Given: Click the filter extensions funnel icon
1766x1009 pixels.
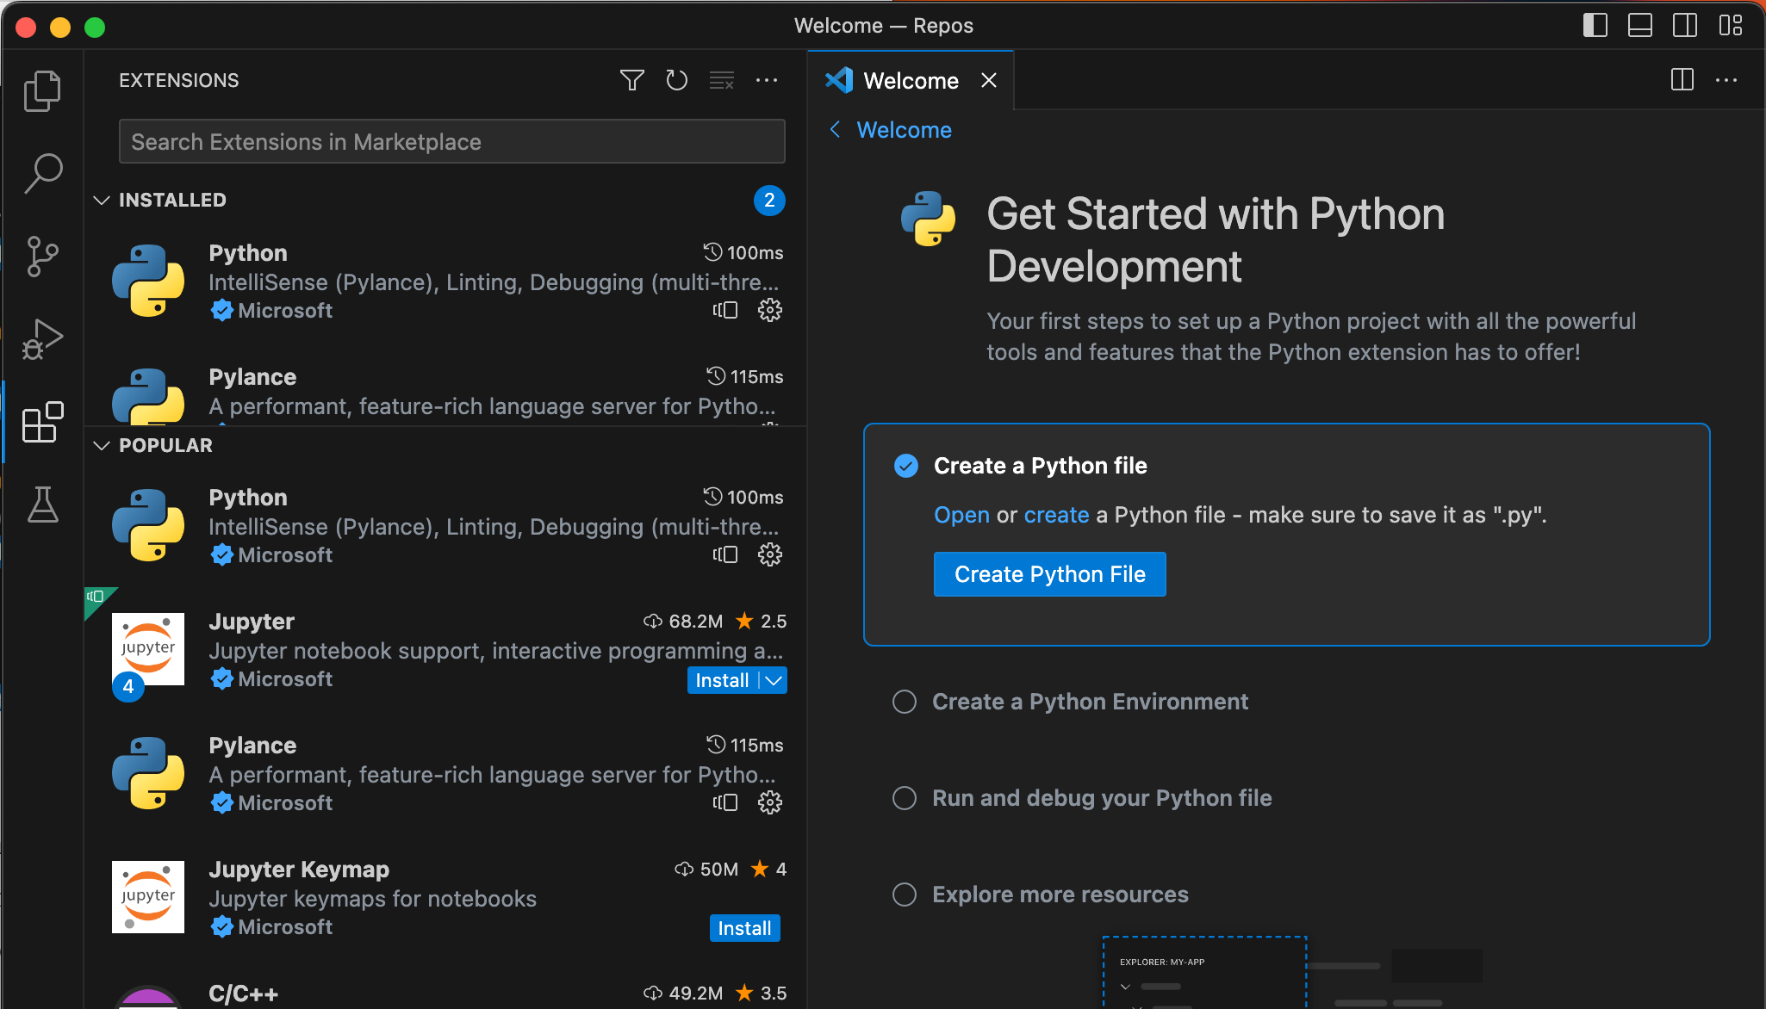Looking at the screenshot, I should point(631,80).
